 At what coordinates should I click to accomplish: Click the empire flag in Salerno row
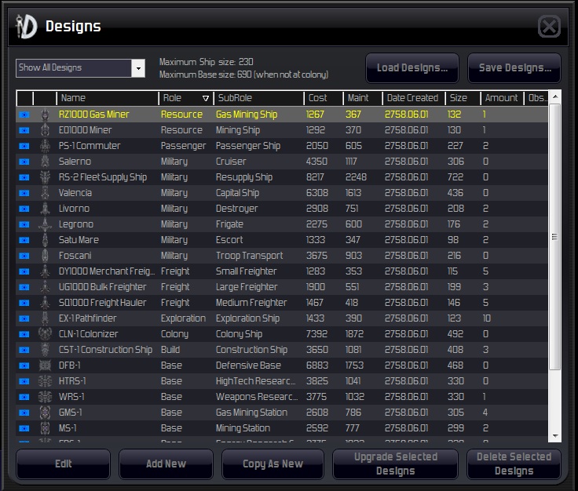[24, 162]
